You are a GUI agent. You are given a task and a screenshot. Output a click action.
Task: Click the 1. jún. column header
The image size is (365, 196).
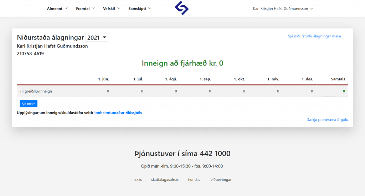[103, 79]
